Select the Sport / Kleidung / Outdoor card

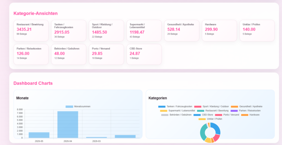106,31
